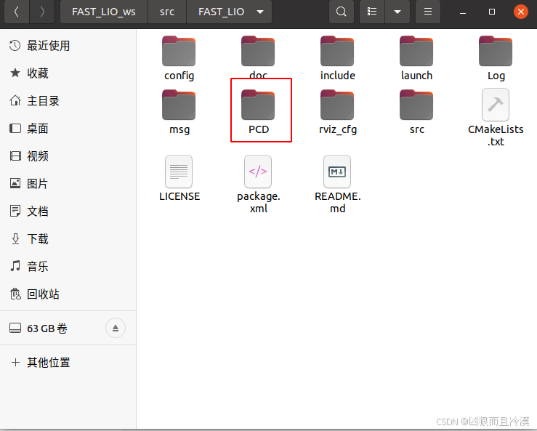This screenshot has height=431, width=537.
Task: Click the search magnifier icon
Action: [x=341, y=12]
